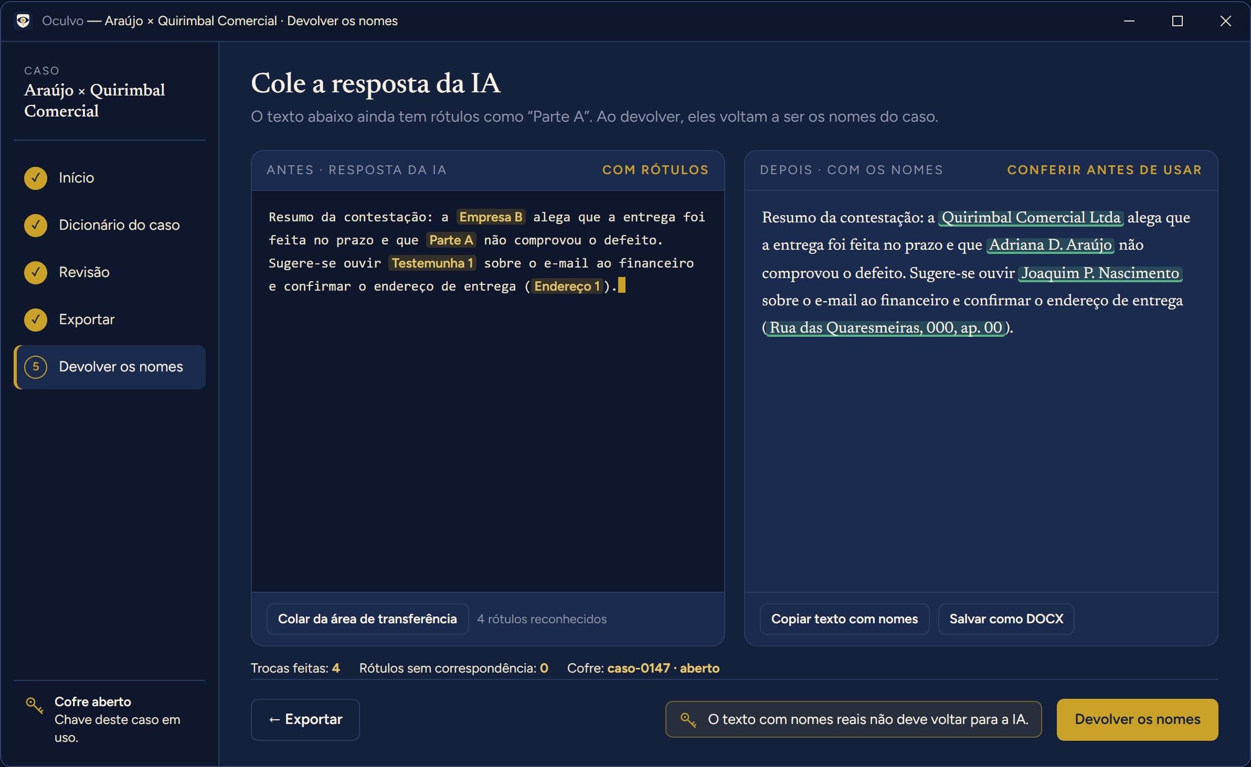This screenshot has width=1251, height=767.
Task: Click the restored name Adriana D. Araújo
Action: tap(1051, 244)
